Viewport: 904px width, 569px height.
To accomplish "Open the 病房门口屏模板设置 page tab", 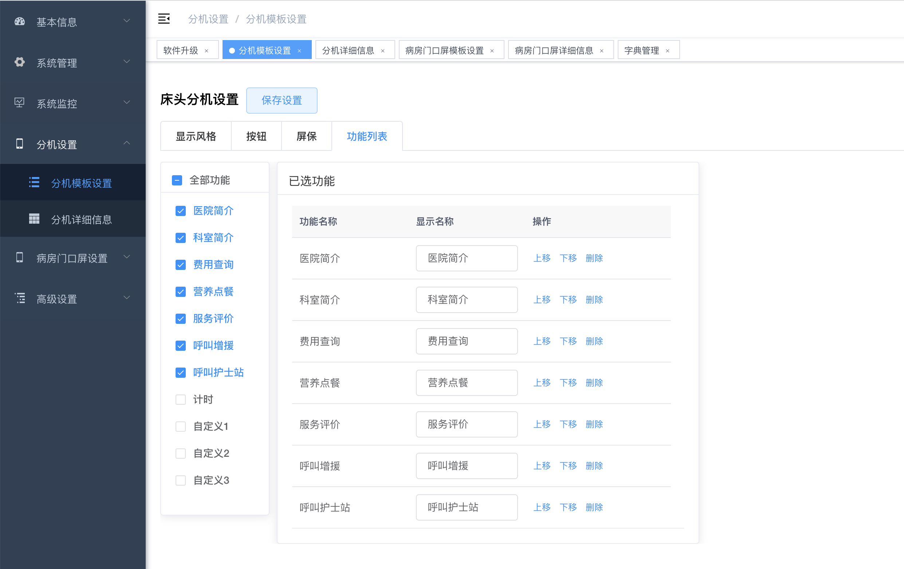I will [x=444, y=50].
